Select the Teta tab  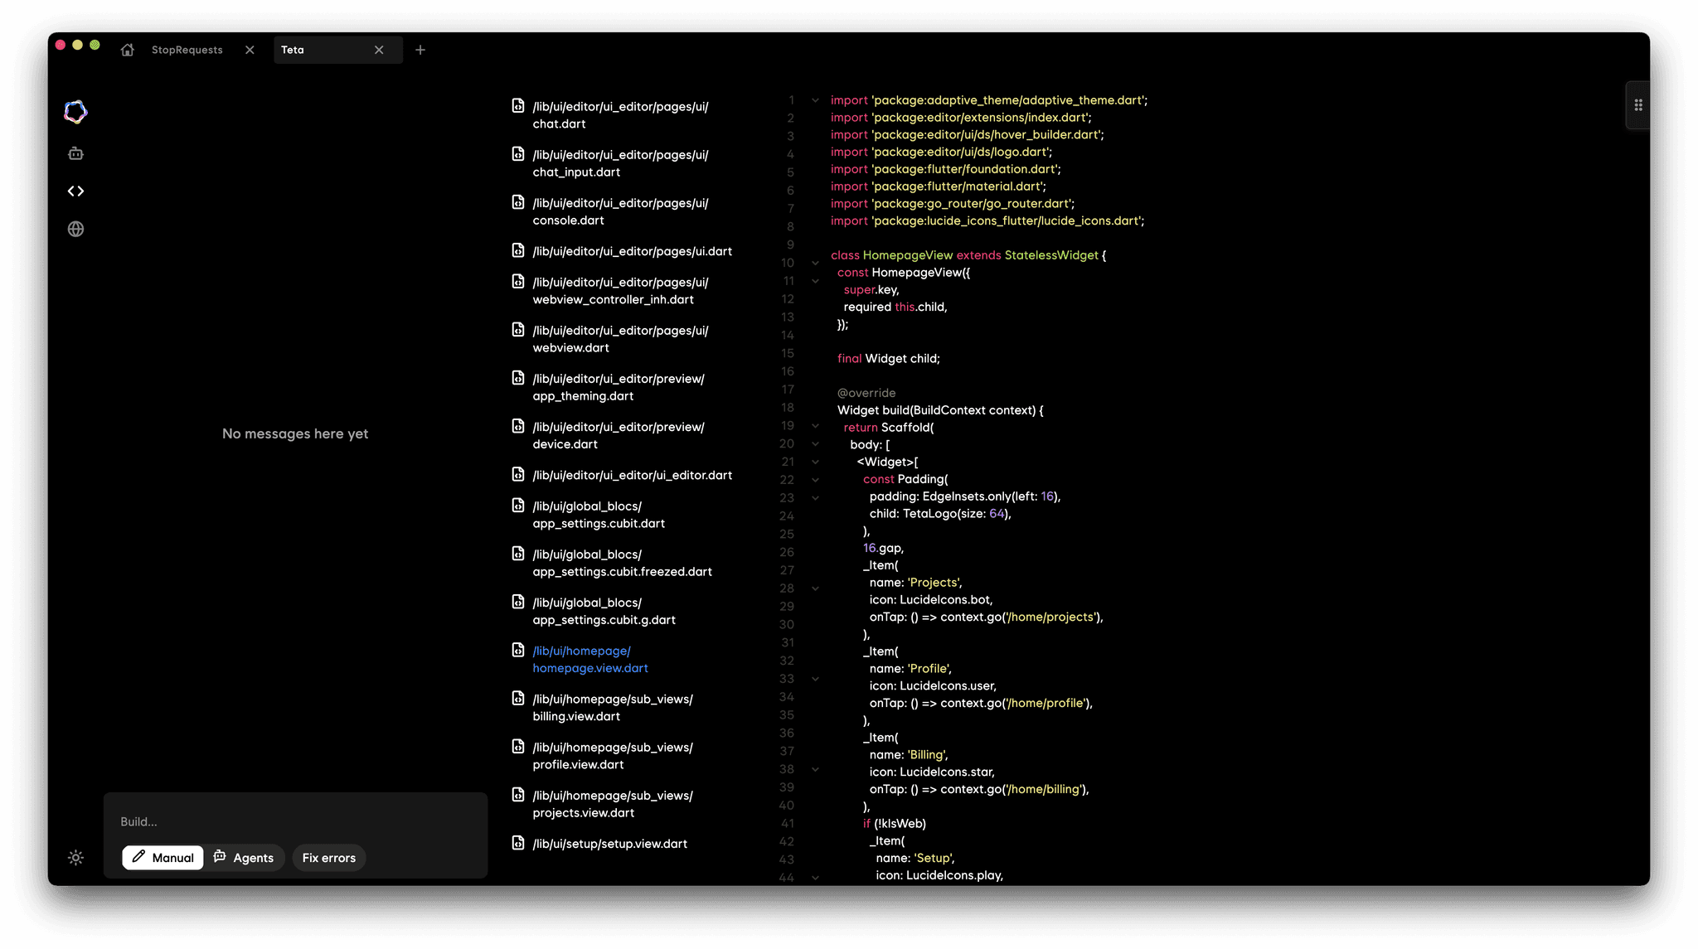coord(292,50)
